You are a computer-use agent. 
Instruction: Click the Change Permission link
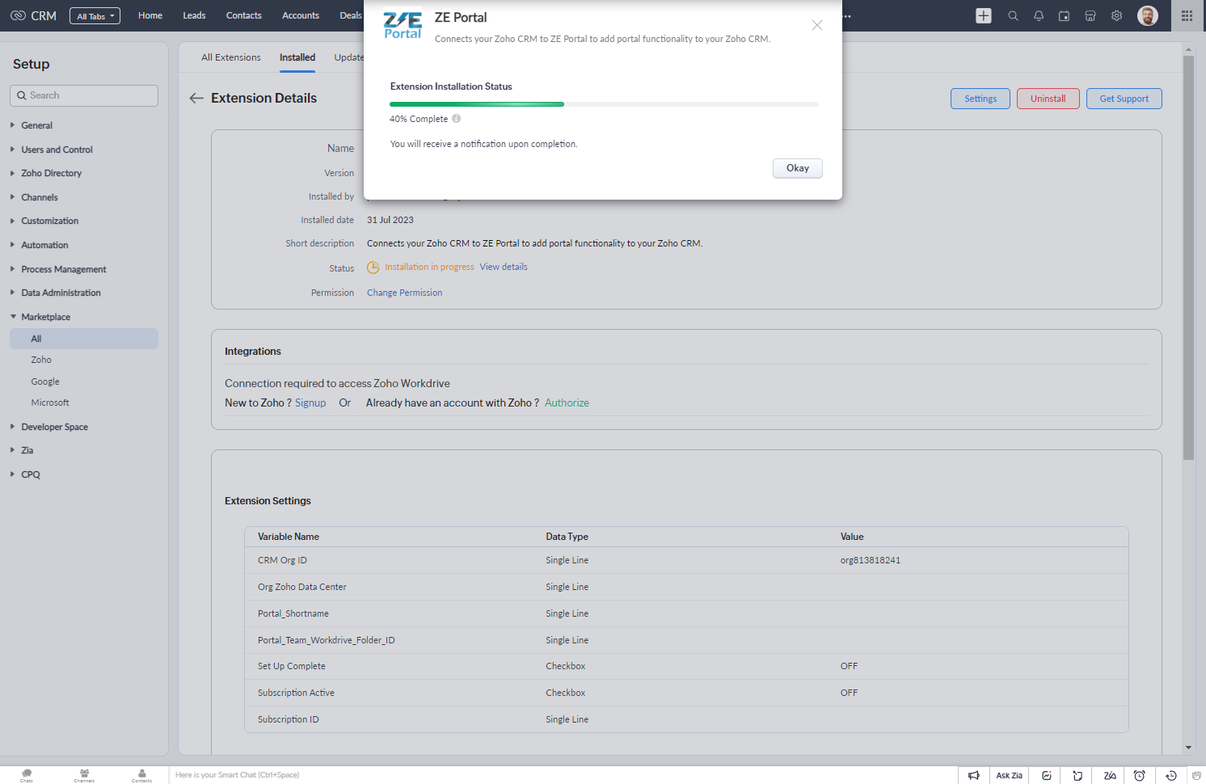[404, 293]
